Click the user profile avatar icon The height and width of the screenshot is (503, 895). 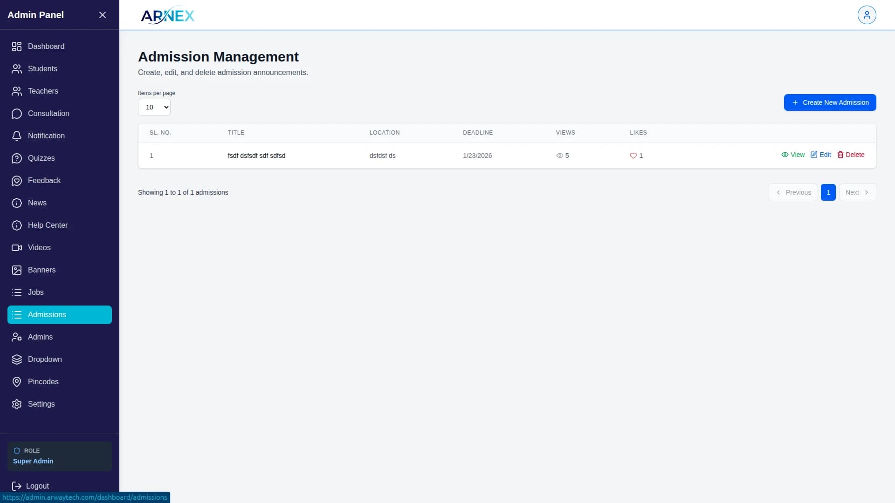pos(867,15)
